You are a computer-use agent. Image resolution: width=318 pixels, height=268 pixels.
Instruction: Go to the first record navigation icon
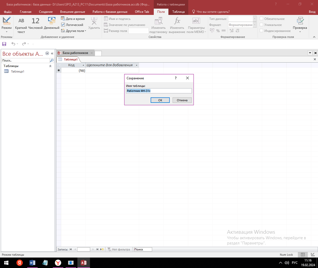[x=70, y=249]
